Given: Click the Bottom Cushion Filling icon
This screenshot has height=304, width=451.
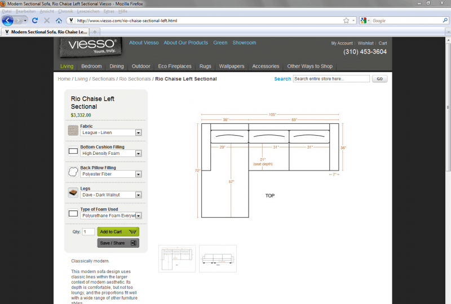Looking at the screenshot, I should click(73, 151).
